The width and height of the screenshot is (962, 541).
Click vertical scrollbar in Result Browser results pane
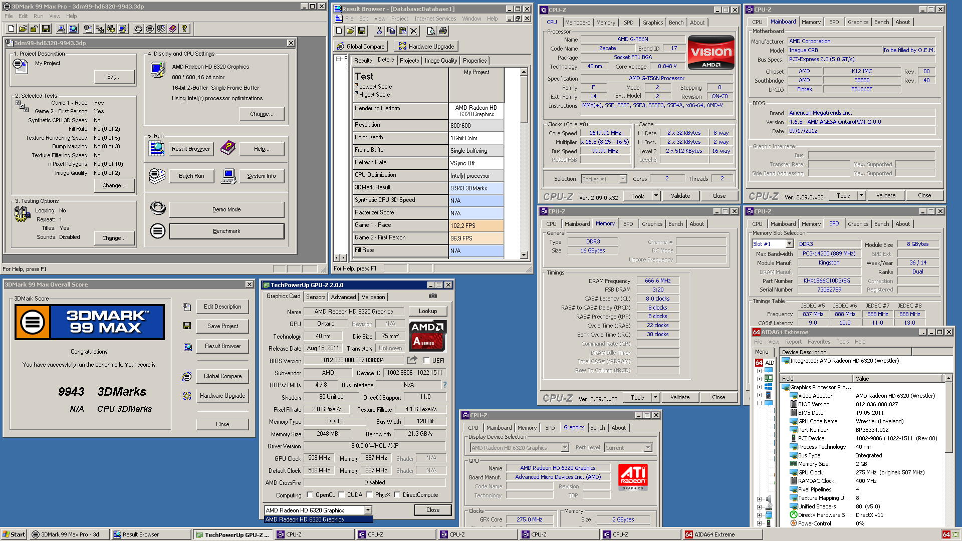click(x=524, y=163)
